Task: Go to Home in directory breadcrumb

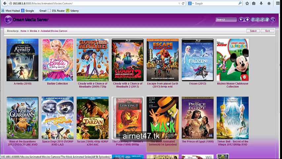Action: [x=23, y=31]
